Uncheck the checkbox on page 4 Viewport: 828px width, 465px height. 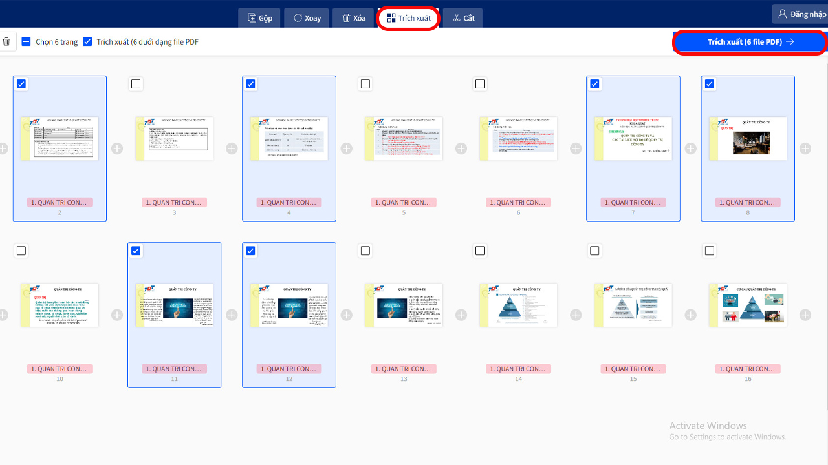point(250,84)
